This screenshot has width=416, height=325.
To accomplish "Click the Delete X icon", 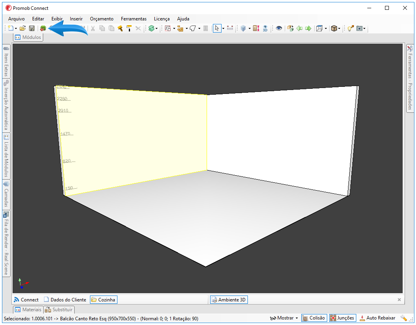I will pos(138,28).
